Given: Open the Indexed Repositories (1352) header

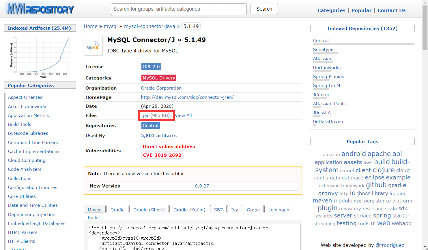Looking at the screenshot, I should pos(362,28).
